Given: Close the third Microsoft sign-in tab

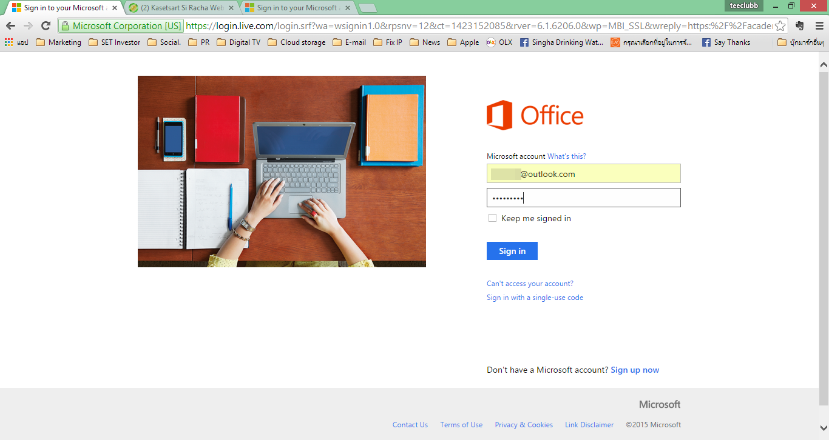Looking at the screenshot, I should [x=348, y=8].
